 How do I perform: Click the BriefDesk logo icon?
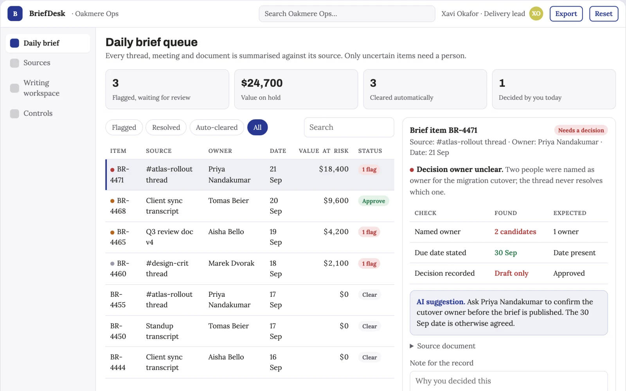(15, 14)
